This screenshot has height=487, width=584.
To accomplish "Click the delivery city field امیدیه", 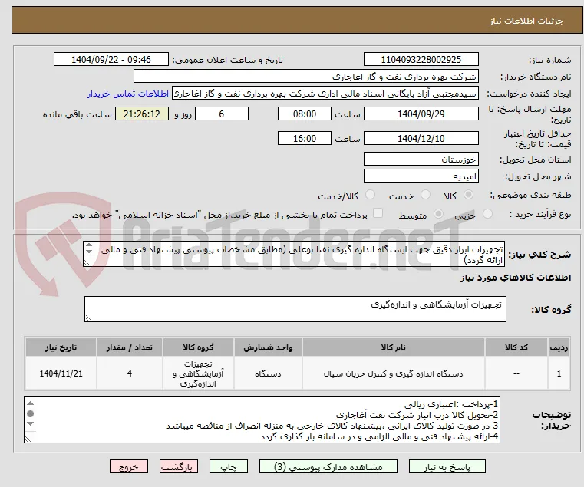I will coord(421,176).
